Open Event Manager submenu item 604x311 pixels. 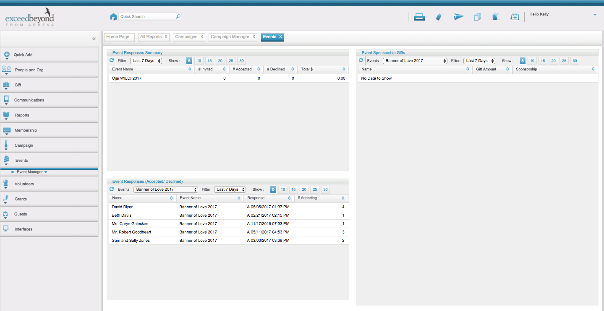tap(30, 172)
